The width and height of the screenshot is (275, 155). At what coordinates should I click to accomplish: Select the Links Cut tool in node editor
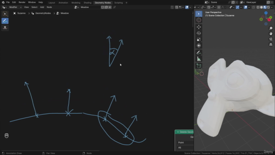click(x=5, y=28)
